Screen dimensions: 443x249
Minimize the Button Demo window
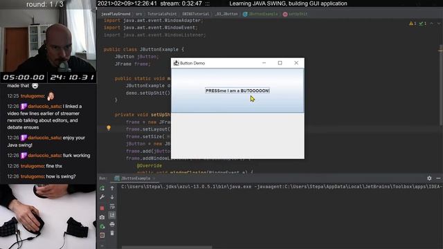tap(264, 63)
